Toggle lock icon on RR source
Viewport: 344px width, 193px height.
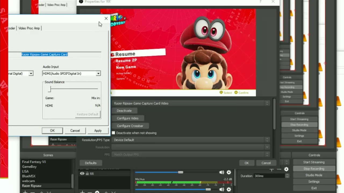click(x=87, y=174)
